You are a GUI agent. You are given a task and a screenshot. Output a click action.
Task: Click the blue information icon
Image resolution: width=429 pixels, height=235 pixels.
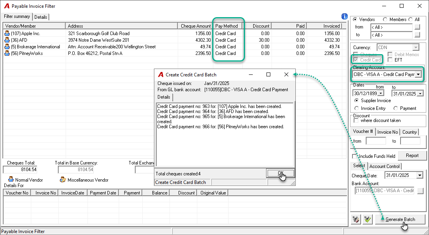[x=345, y=16]
